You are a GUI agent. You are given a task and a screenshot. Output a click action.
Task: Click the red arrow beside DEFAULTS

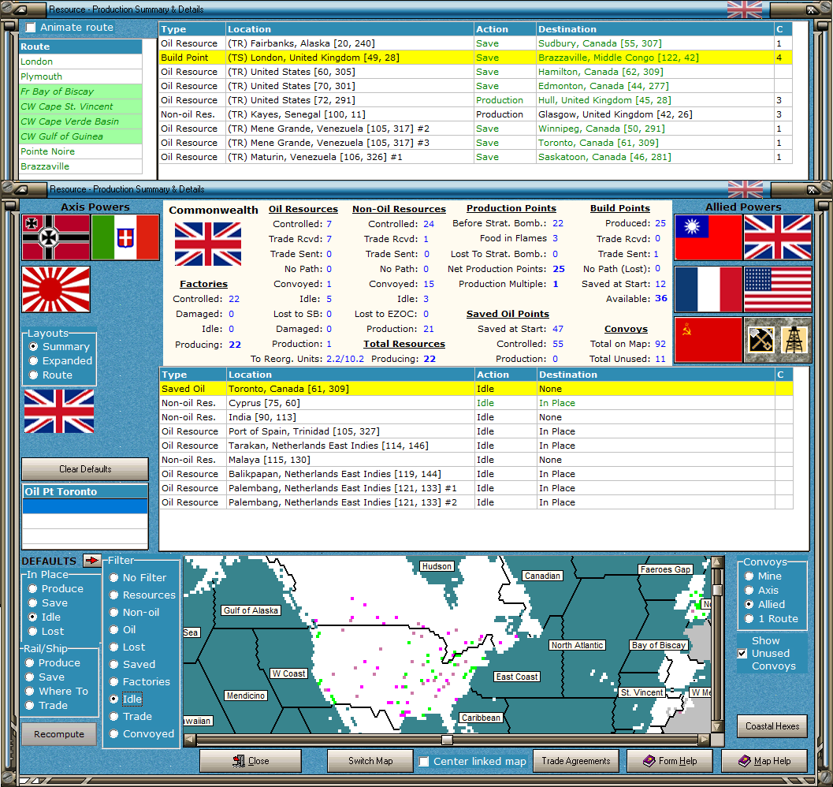[x=92, y=561]
